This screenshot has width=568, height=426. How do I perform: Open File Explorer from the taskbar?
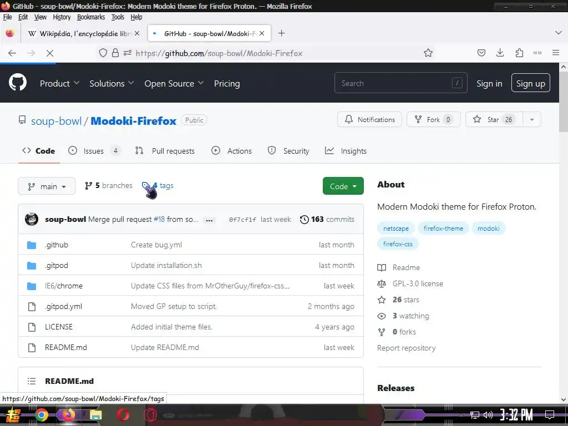click(x=95, y=415)
